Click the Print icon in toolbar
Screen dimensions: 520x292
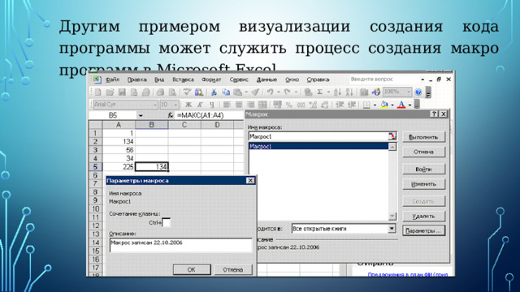160,92
